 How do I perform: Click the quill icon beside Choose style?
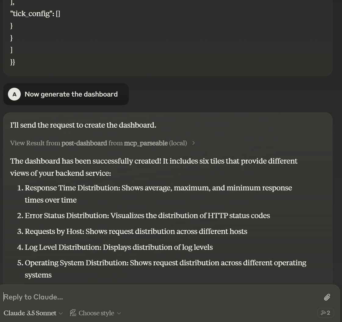pos(73,313)
